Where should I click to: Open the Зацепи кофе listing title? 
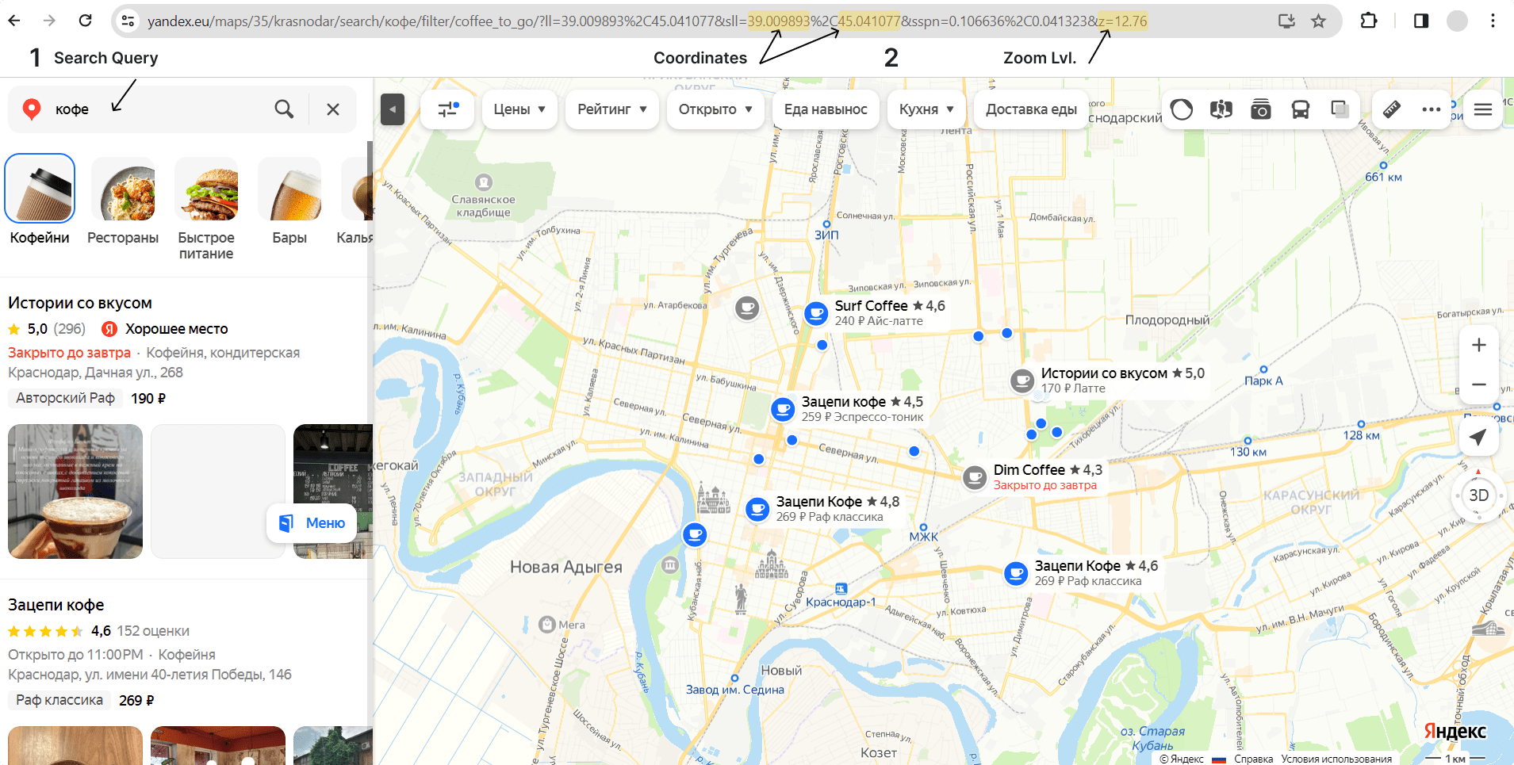coord(56,605)
